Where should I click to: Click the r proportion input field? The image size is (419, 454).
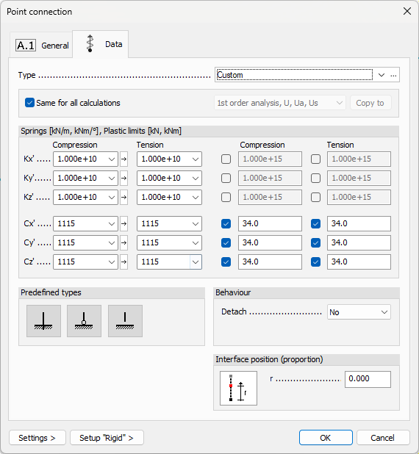click(368, 379)
